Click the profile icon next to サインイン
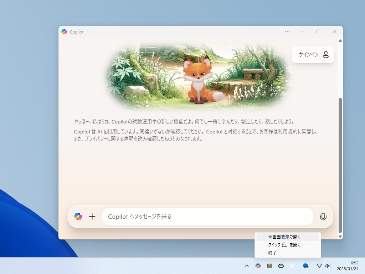The width and height of the screenshot is (365, 274). tap(325, 54)
